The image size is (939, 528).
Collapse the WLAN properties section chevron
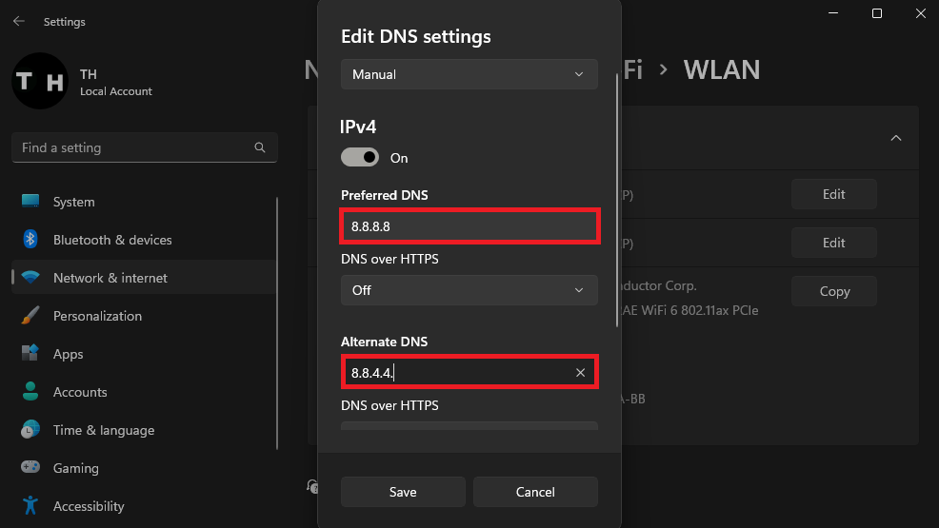click(x=895, y=138)
